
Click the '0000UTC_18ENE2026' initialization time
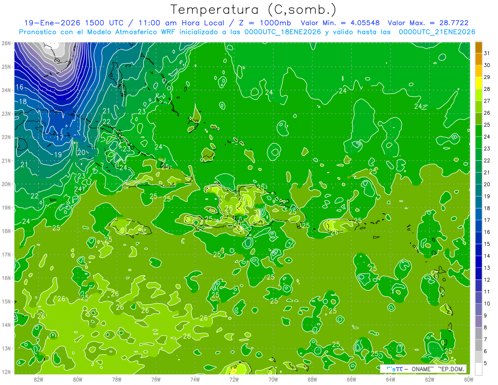tap(283, 32)
